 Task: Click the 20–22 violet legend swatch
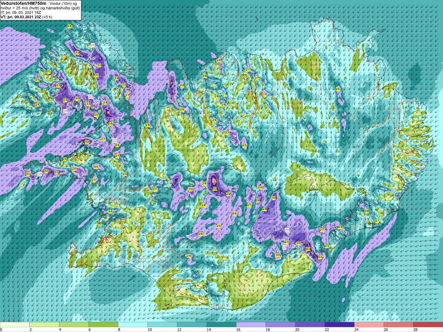(x=310, y=325)
